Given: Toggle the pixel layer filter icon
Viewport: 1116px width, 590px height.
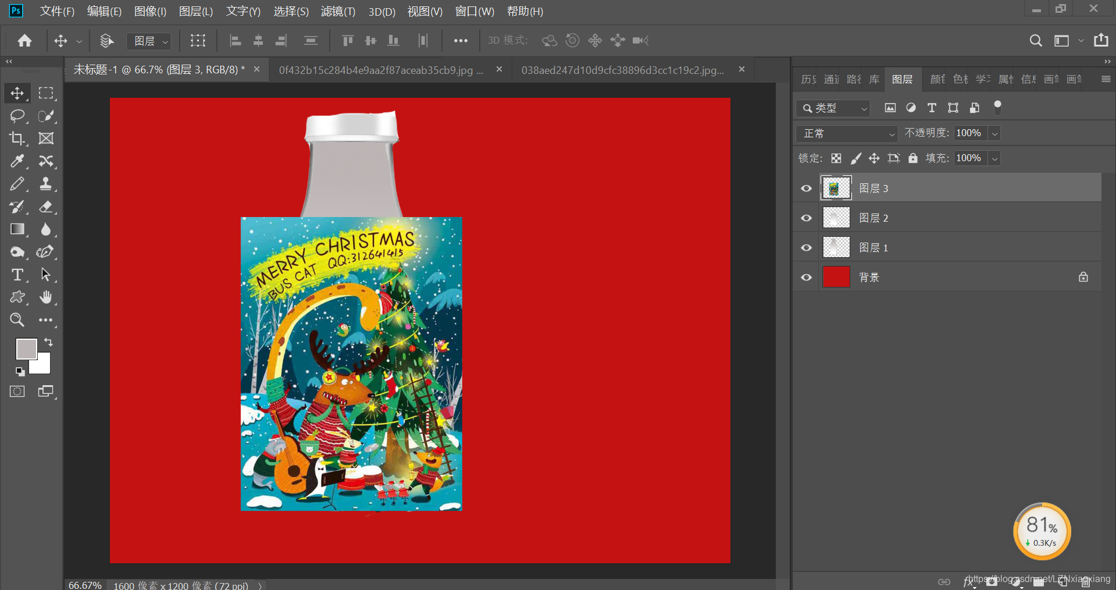Looking at the screenshot, I should (890, 108).
